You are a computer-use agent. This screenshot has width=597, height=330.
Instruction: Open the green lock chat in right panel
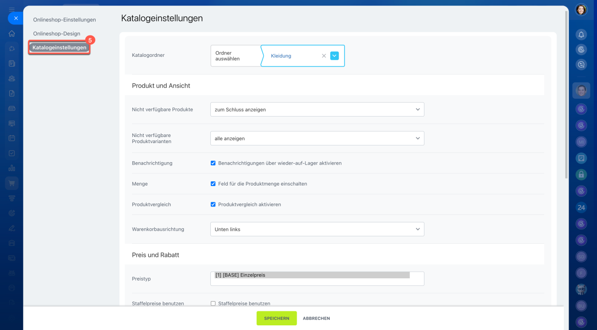click(x=581, y=174)
